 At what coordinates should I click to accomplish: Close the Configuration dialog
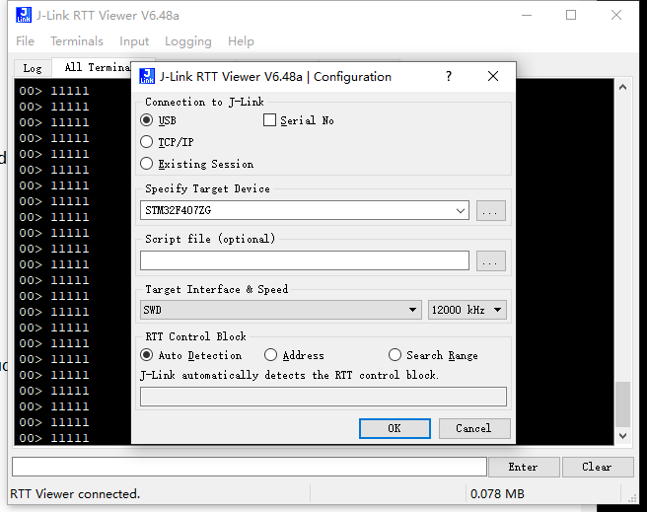[493, 76]
